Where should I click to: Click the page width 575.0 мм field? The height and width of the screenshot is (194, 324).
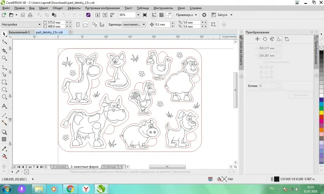(x=57, y=22)
